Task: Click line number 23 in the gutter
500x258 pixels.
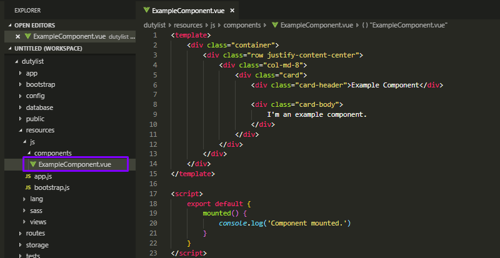Action: [x=153, y=253]
